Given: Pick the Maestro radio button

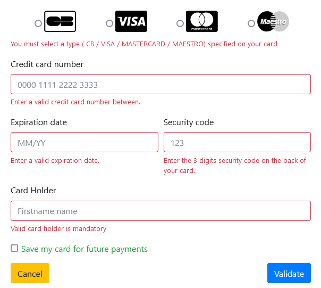Looking at the screenshot, I should (251, 23).
